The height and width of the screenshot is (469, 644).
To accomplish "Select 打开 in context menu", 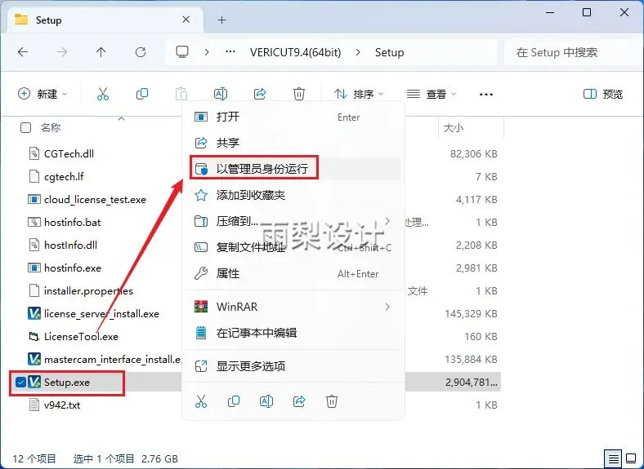I will (x=293, y=117).
